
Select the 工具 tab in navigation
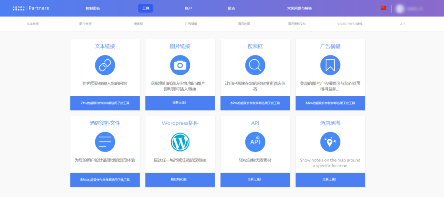[146, 8]
